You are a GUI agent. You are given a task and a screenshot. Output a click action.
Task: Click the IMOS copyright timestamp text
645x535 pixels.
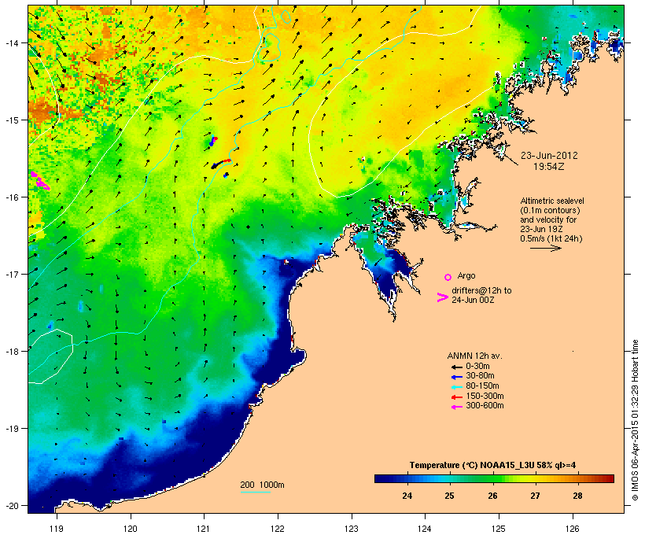coord(635,420)
